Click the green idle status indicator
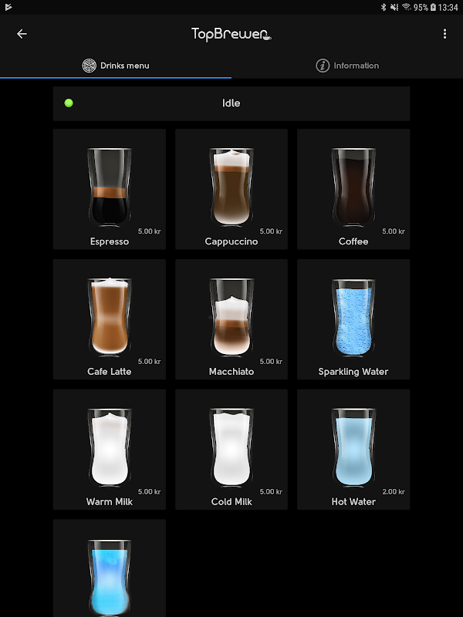463x617 pixels. [x=69, y=103]
